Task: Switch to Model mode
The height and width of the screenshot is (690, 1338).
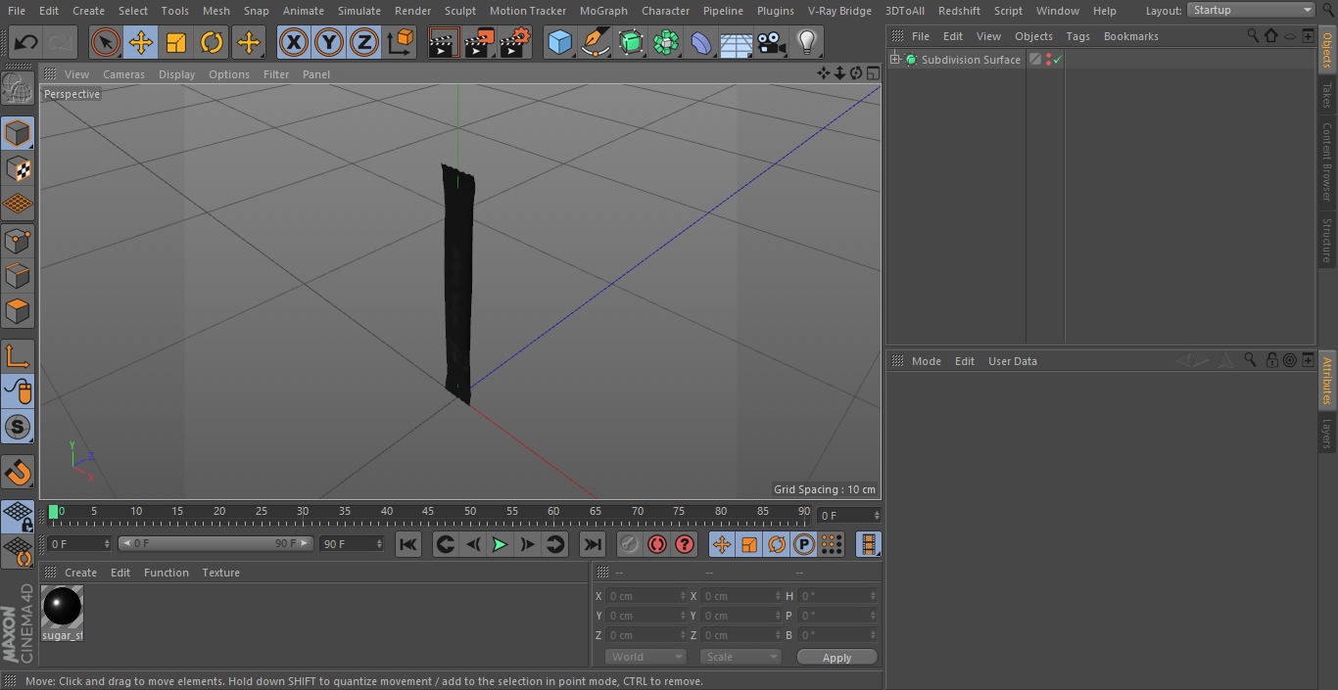Action: (x=18, y=133)
